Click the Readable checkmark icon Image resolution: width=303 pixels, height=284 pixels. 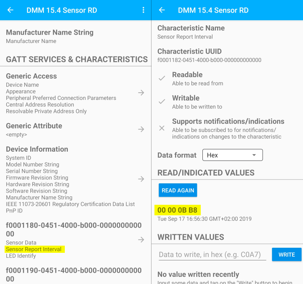click(162, 78)
